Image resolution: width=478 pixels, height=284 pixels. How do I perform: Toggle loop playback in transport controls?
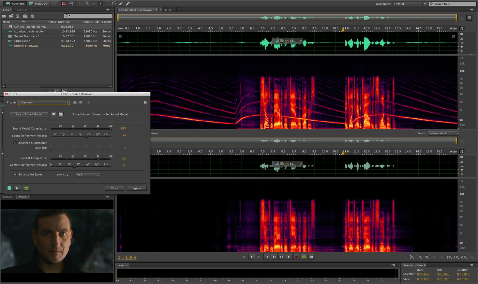tap(304, 257)
